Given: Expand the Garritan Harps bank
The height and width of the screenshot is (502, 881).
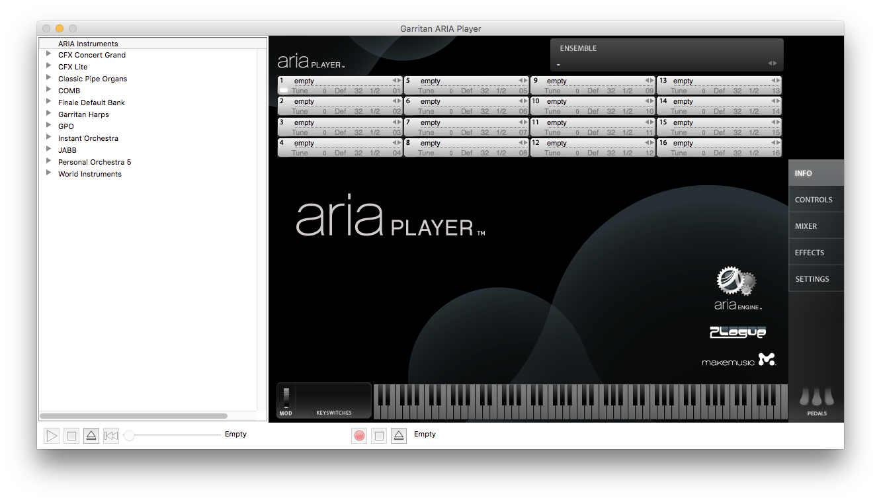Looking at the screenshot, I should click(x=49, y=114).
